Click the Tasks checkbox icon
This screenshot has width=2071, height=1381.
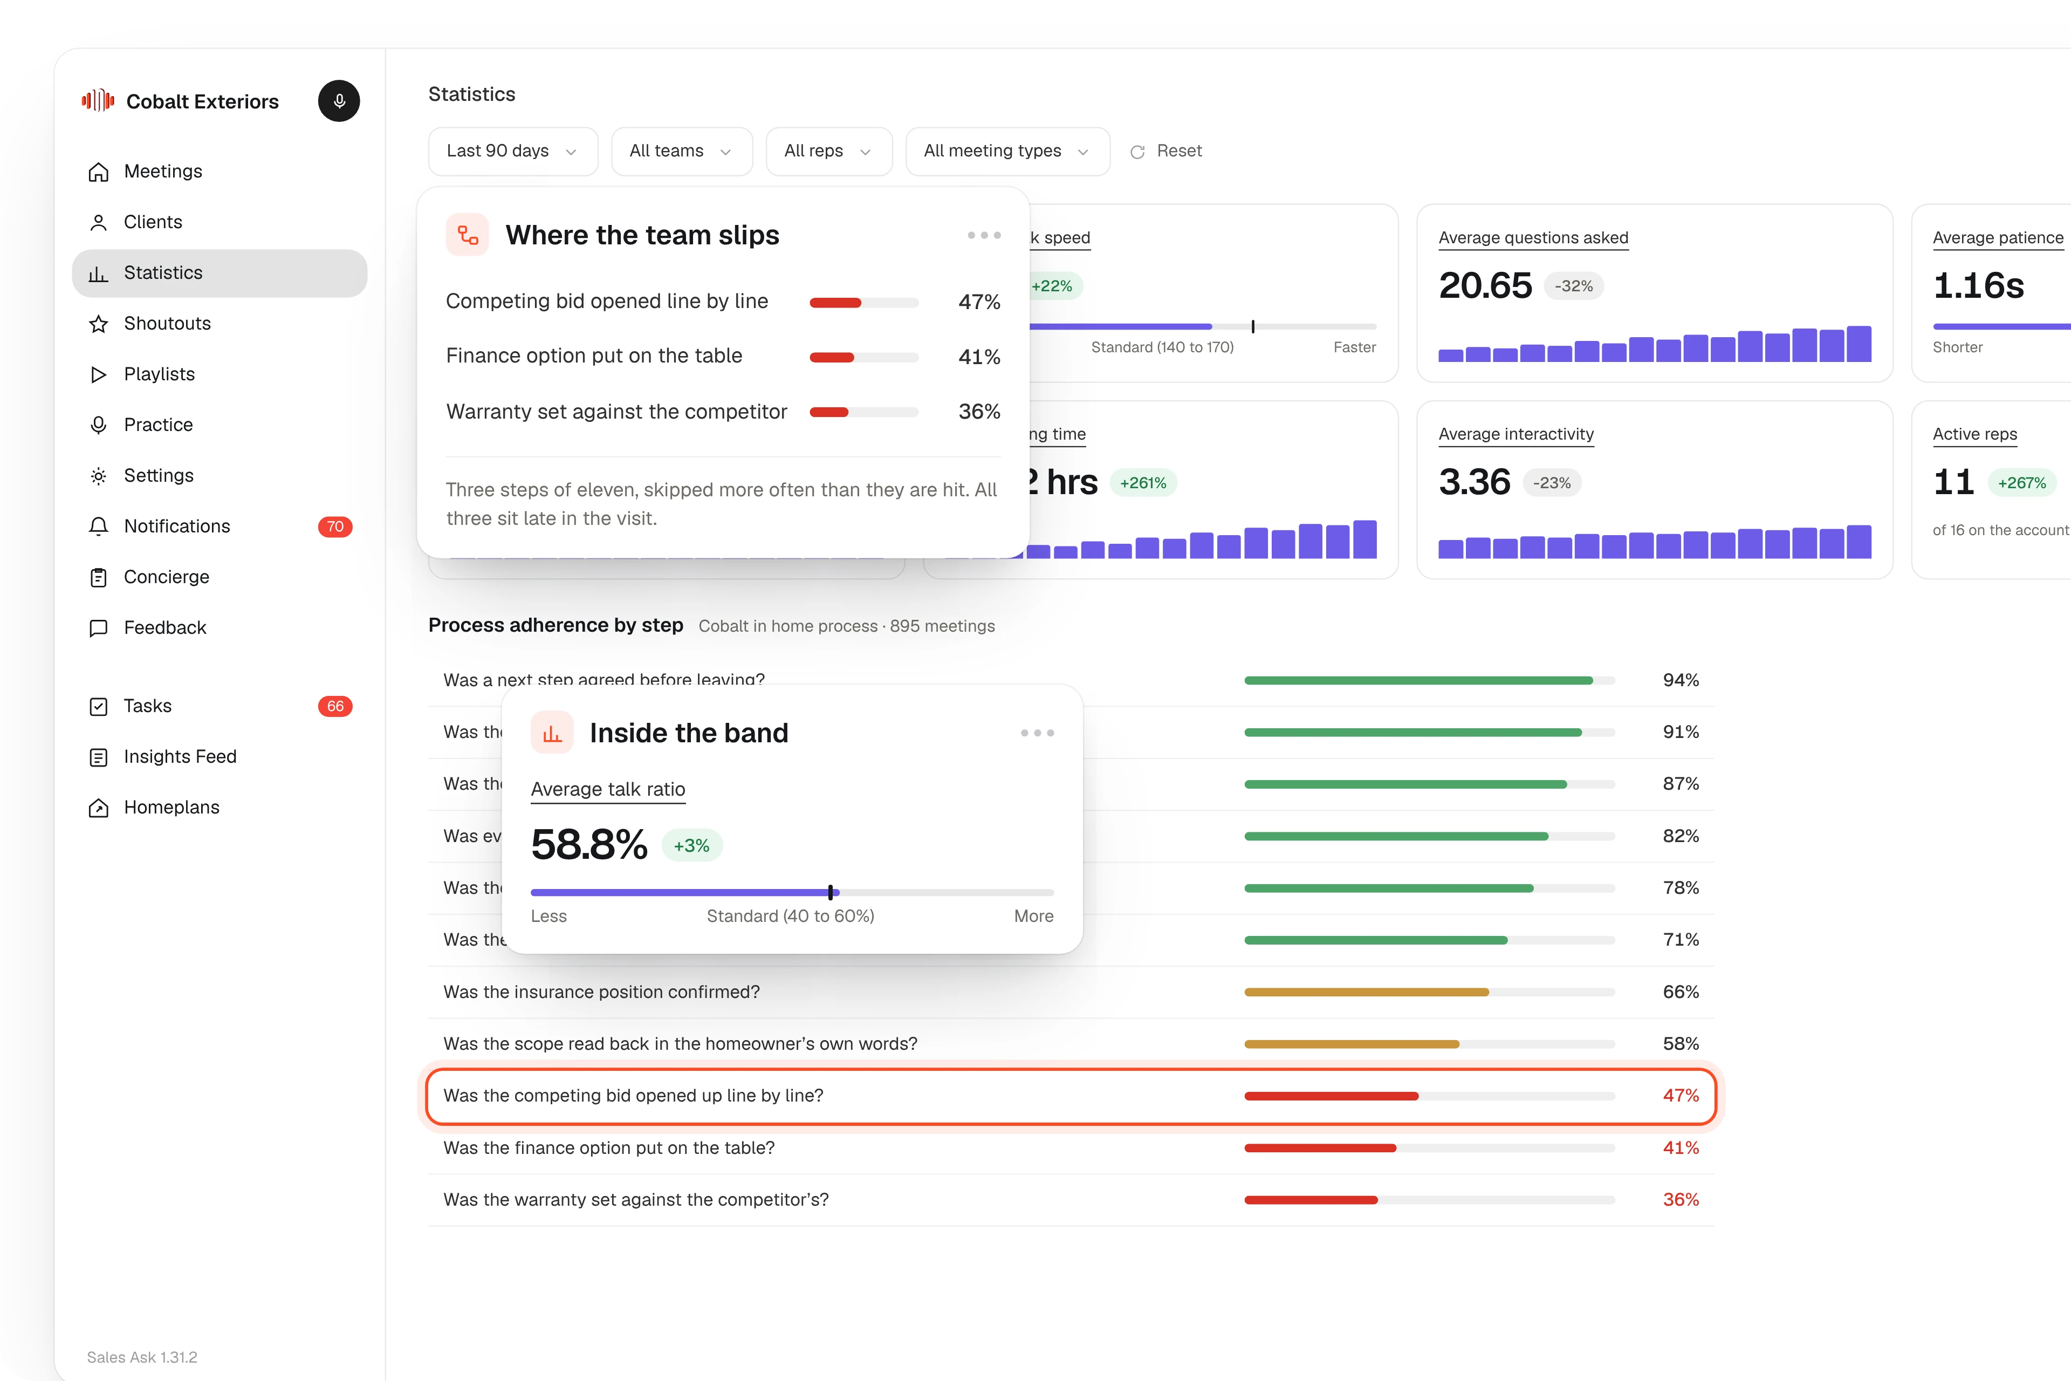[99, 706]
